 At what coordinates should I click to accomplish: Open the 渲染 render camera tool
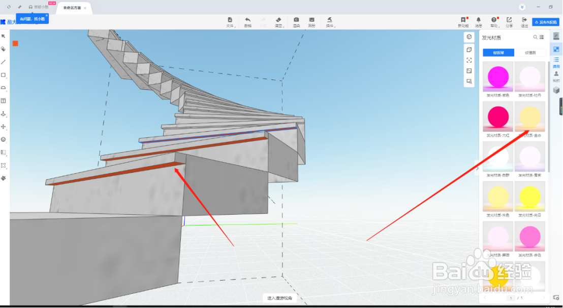(x=296, y=22)
